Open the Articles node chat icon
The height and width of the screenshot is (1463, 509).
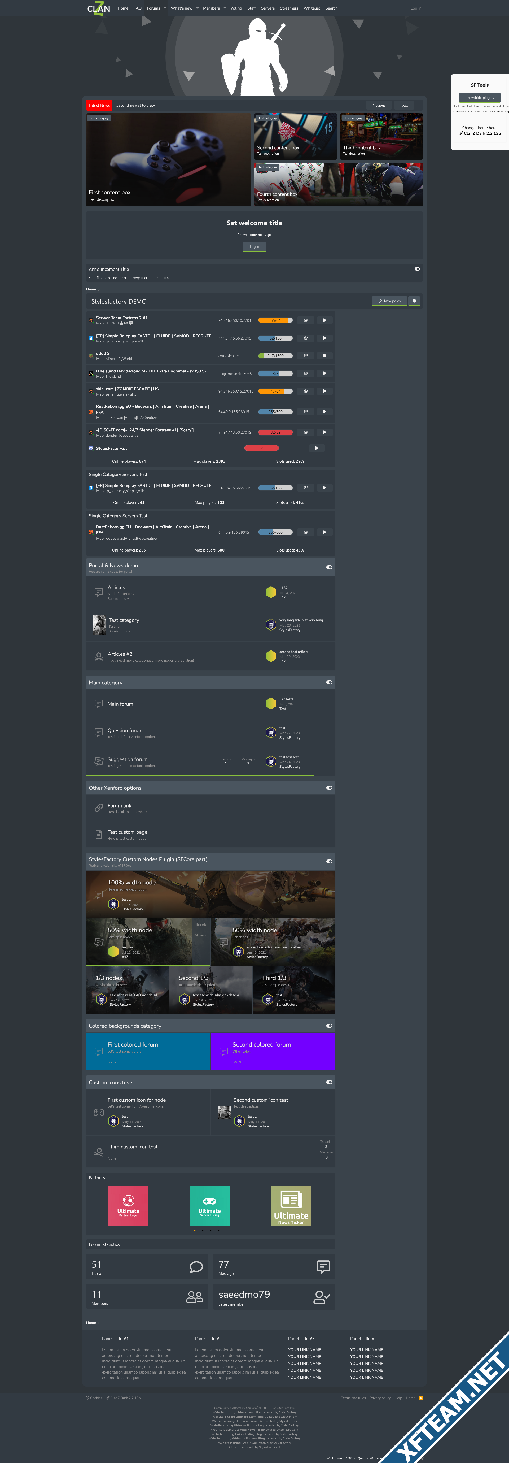pyautogui.click(x=99, y=592)
